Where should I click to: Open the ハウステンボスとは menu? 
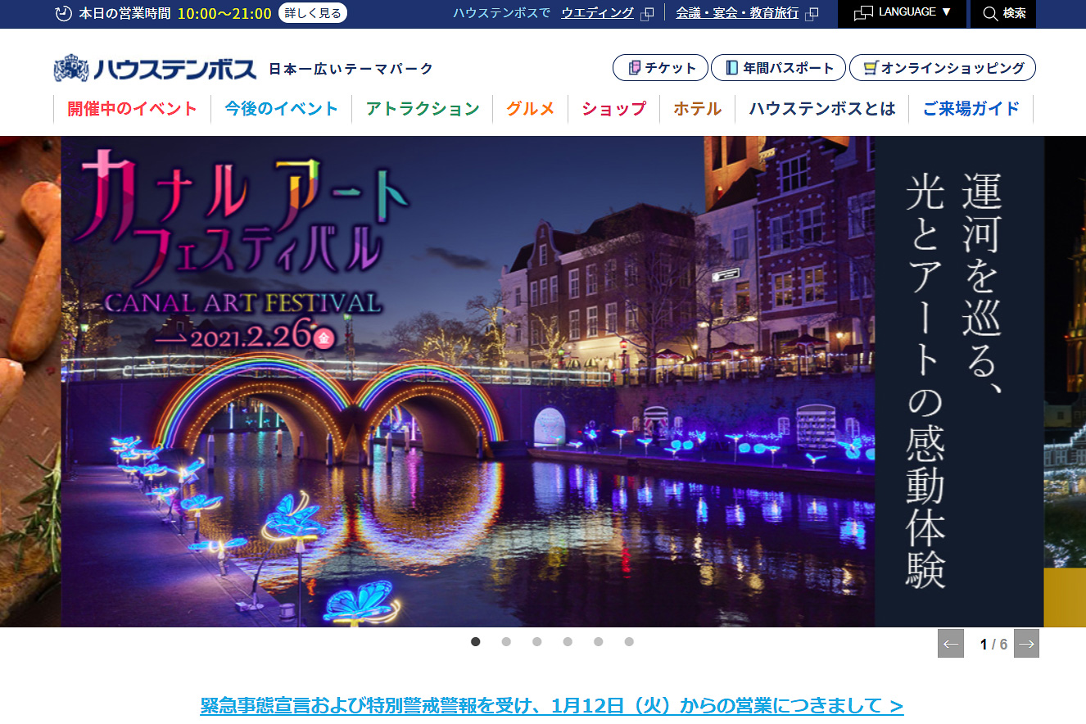(x=822, y=108)
